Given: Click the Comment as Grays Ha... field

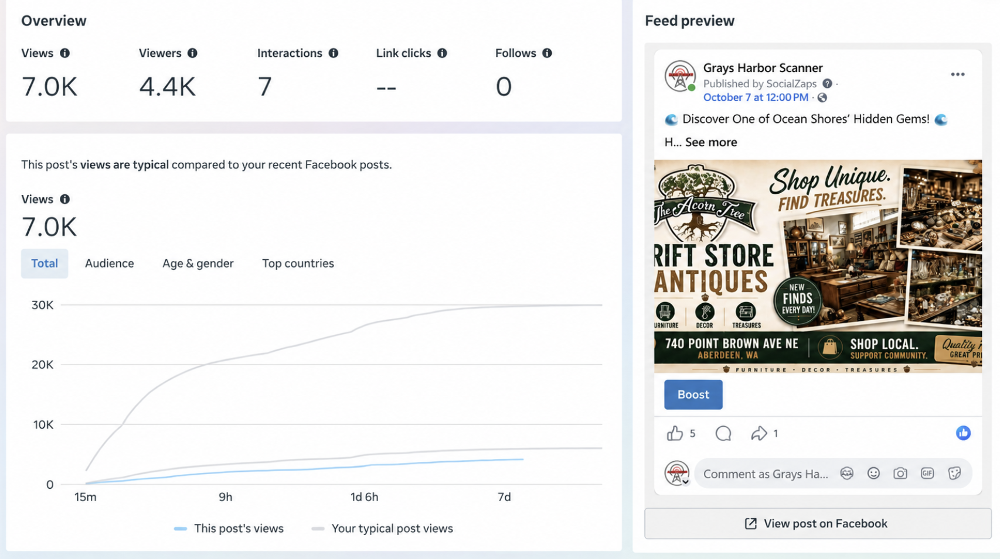Looking at the screenshot, I should click(x=766, y=474).
